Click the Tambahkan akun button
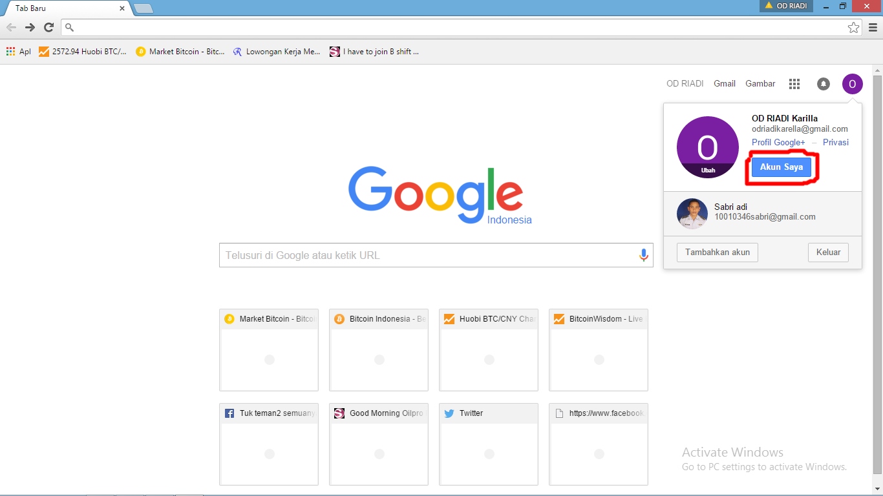This screenshot has height=496, width=883. pos(718,253)
